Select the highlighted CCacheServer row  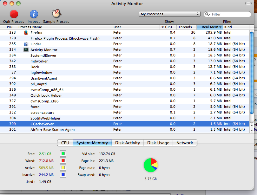click(125, 124)
